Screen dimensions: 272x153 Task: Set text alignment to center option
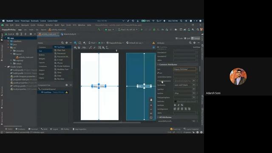click(x=182, y=109)
